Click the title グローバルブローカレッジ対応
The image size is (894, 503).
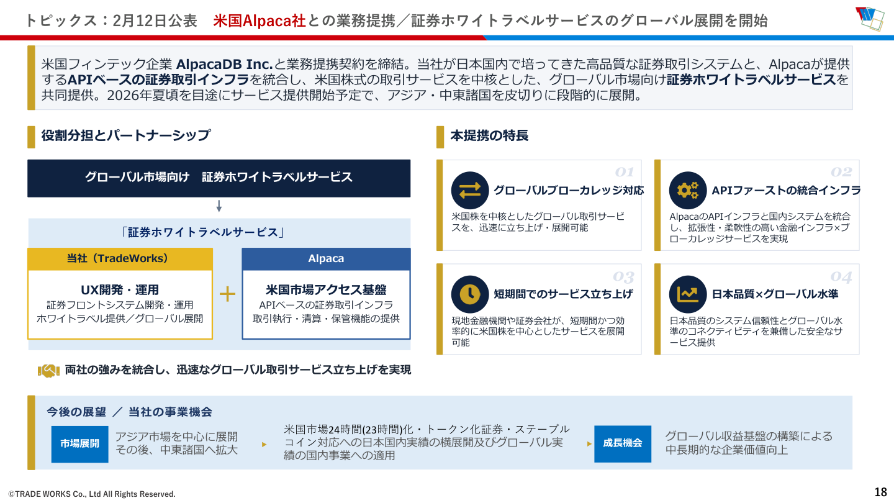coord(569,191)
